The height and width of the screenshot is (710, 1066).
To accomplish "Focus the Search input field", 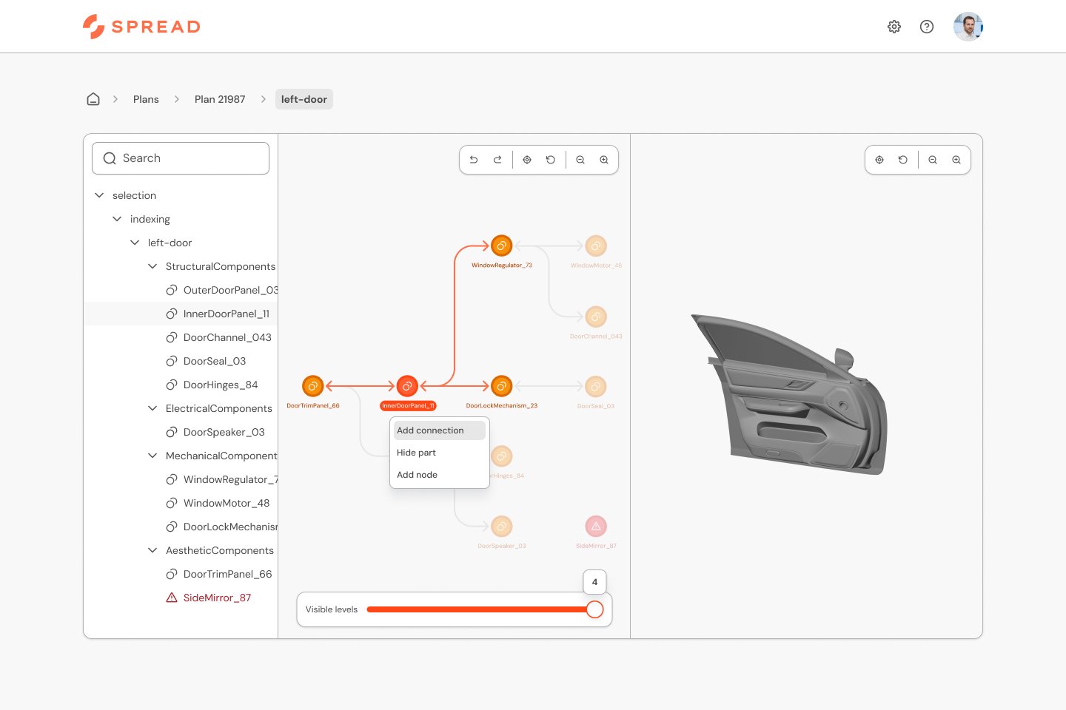I will [181, 158].
